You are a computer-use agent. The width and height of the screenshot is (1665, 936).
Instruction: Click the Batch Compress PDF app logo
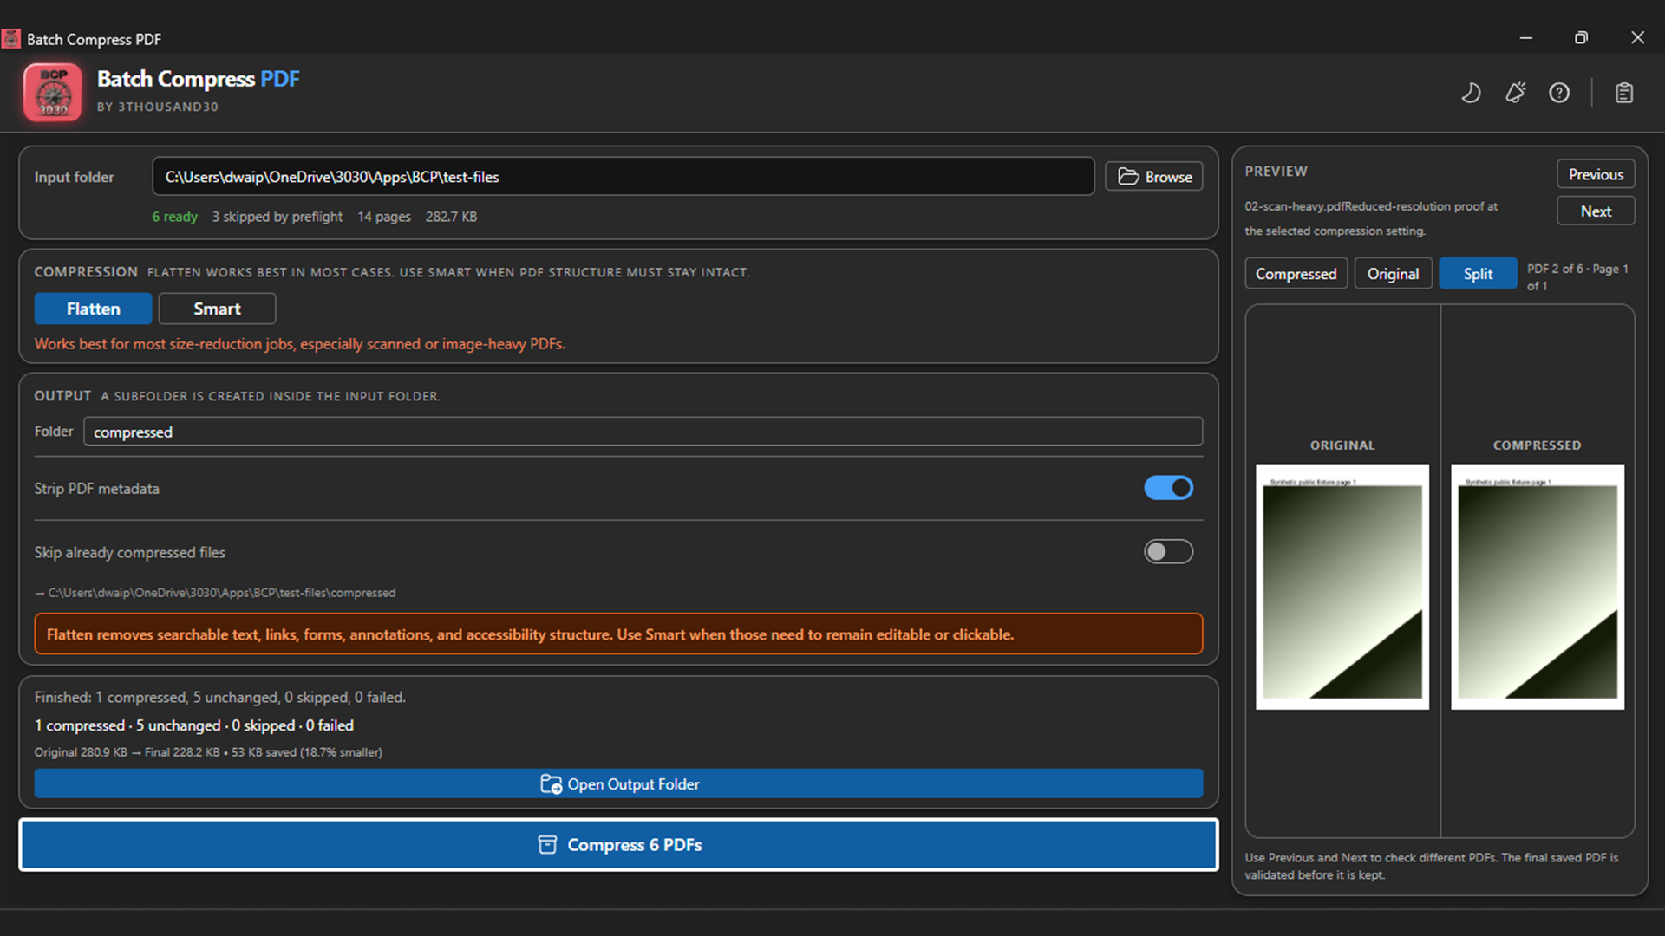coord(53,92)
